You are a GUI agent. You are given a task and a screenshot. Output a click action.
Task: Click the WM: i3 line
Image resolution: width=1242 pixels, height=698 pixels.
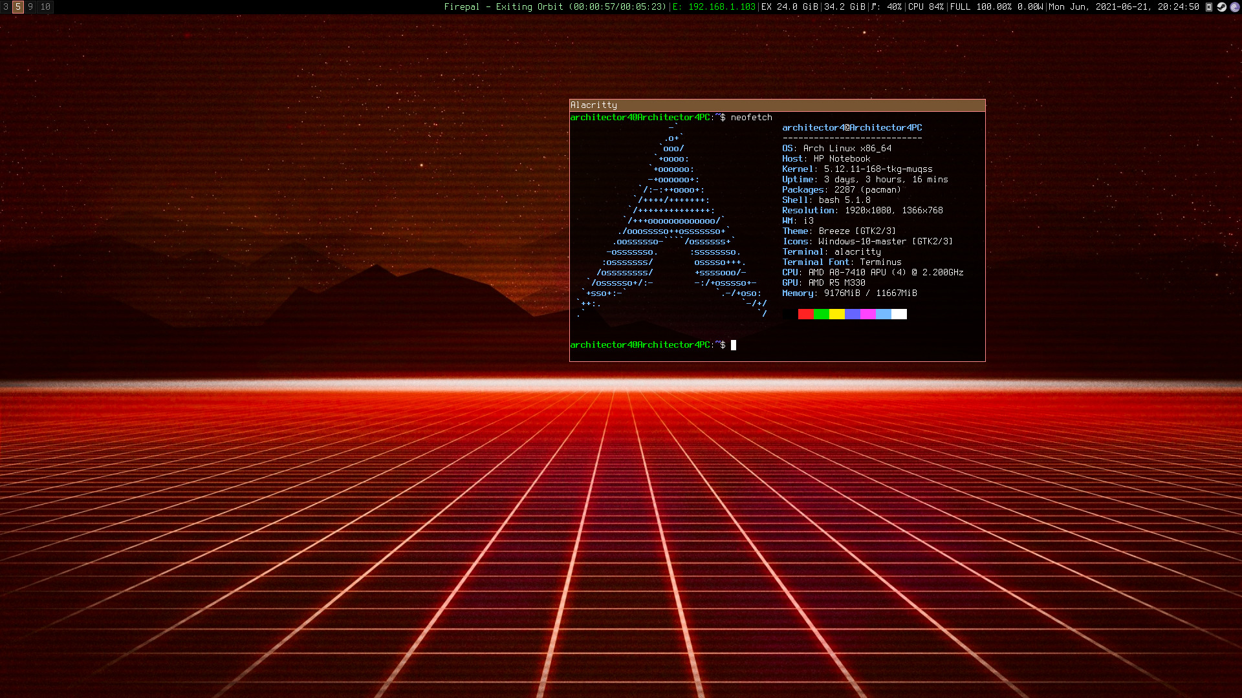[798, 221]
